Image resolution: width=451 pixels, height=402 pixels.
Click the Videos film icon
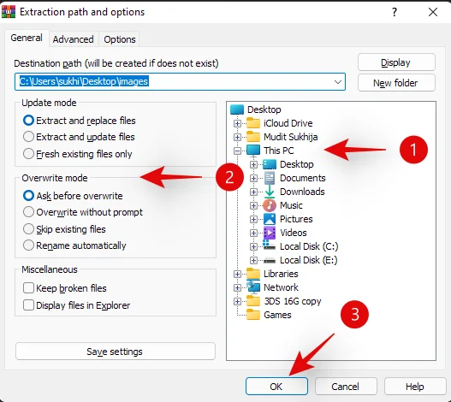(270, 233)
